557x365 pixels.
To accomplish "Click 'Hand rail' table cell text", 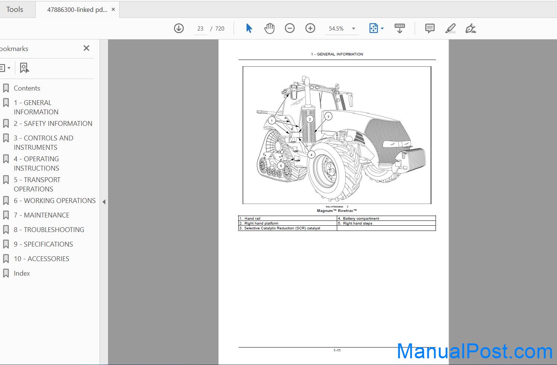I will pyautogui.click(x=252, y=219).
